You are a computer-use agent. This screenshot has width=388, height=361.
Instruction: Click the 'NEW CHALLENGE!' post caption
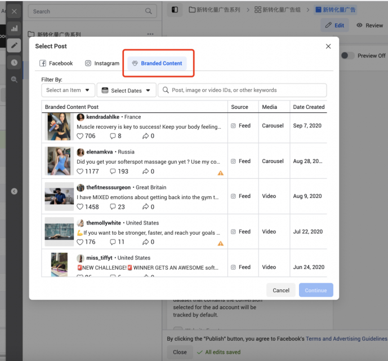pyautogui.click(x=148, y=268)
